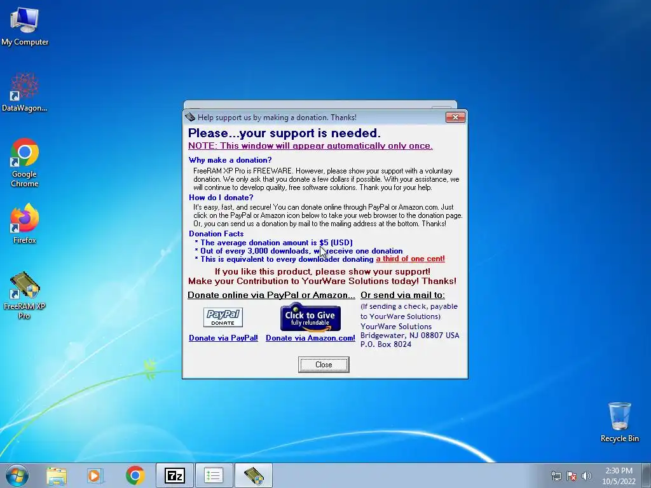651x488 pixels.
Task: Open the DataWagon desktop shortcut
Action: point(25,92)
